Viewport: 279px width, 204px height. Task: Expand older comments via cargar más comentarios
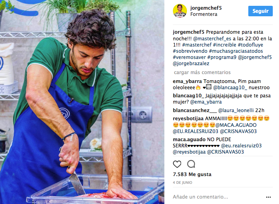(x=202, y=72)
